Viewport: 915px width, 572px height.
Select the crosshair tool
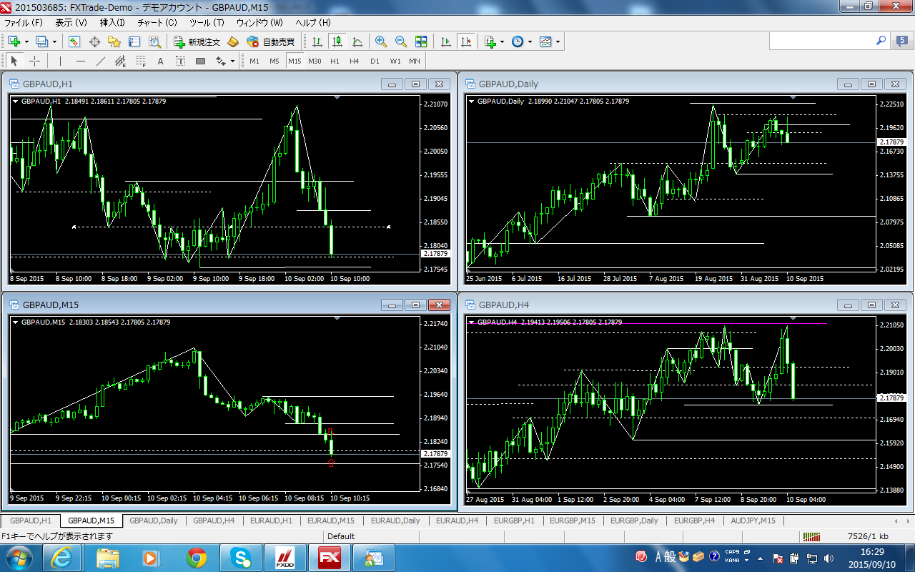[x=34, y=61]
